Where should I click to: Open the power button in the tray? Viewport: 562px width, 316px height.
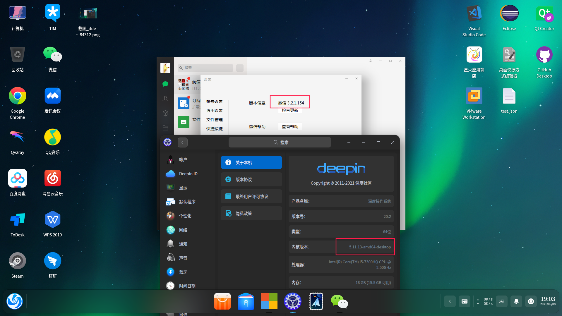pyautogui.click(x=531, y=301)
